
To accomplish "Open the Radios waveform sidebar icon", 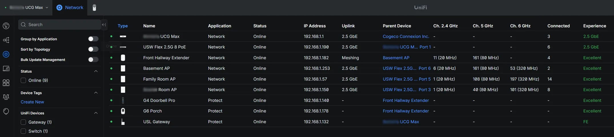I will (6, 97).
